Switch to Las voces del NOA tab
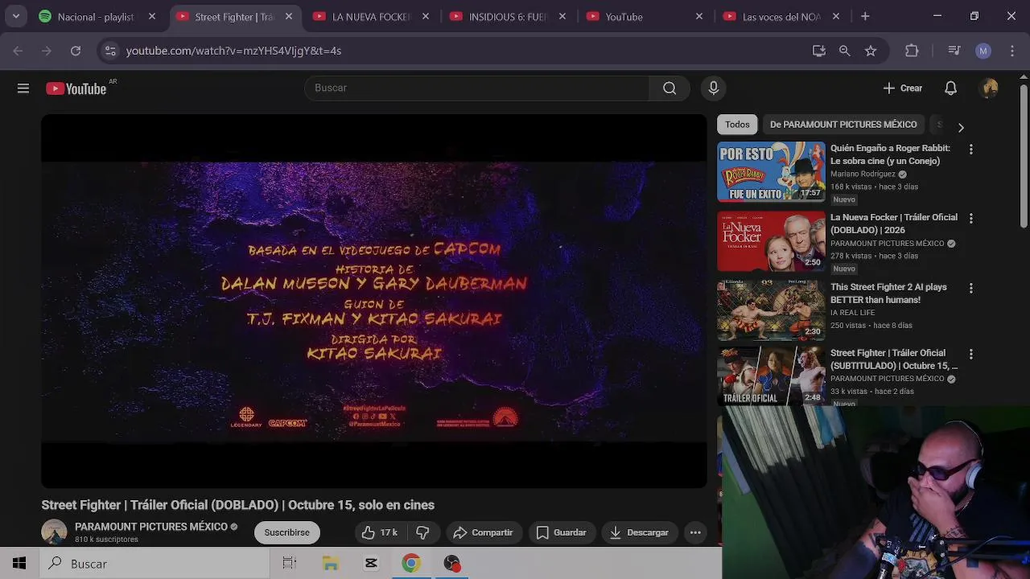The width and height of the screenshot is (1030, 579). pos(781,16)
